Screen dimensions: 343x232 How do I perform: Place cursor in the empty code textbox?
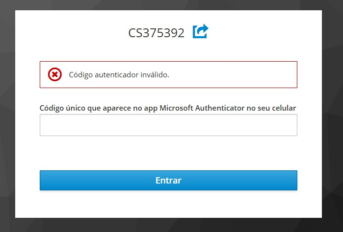point(168,125)
